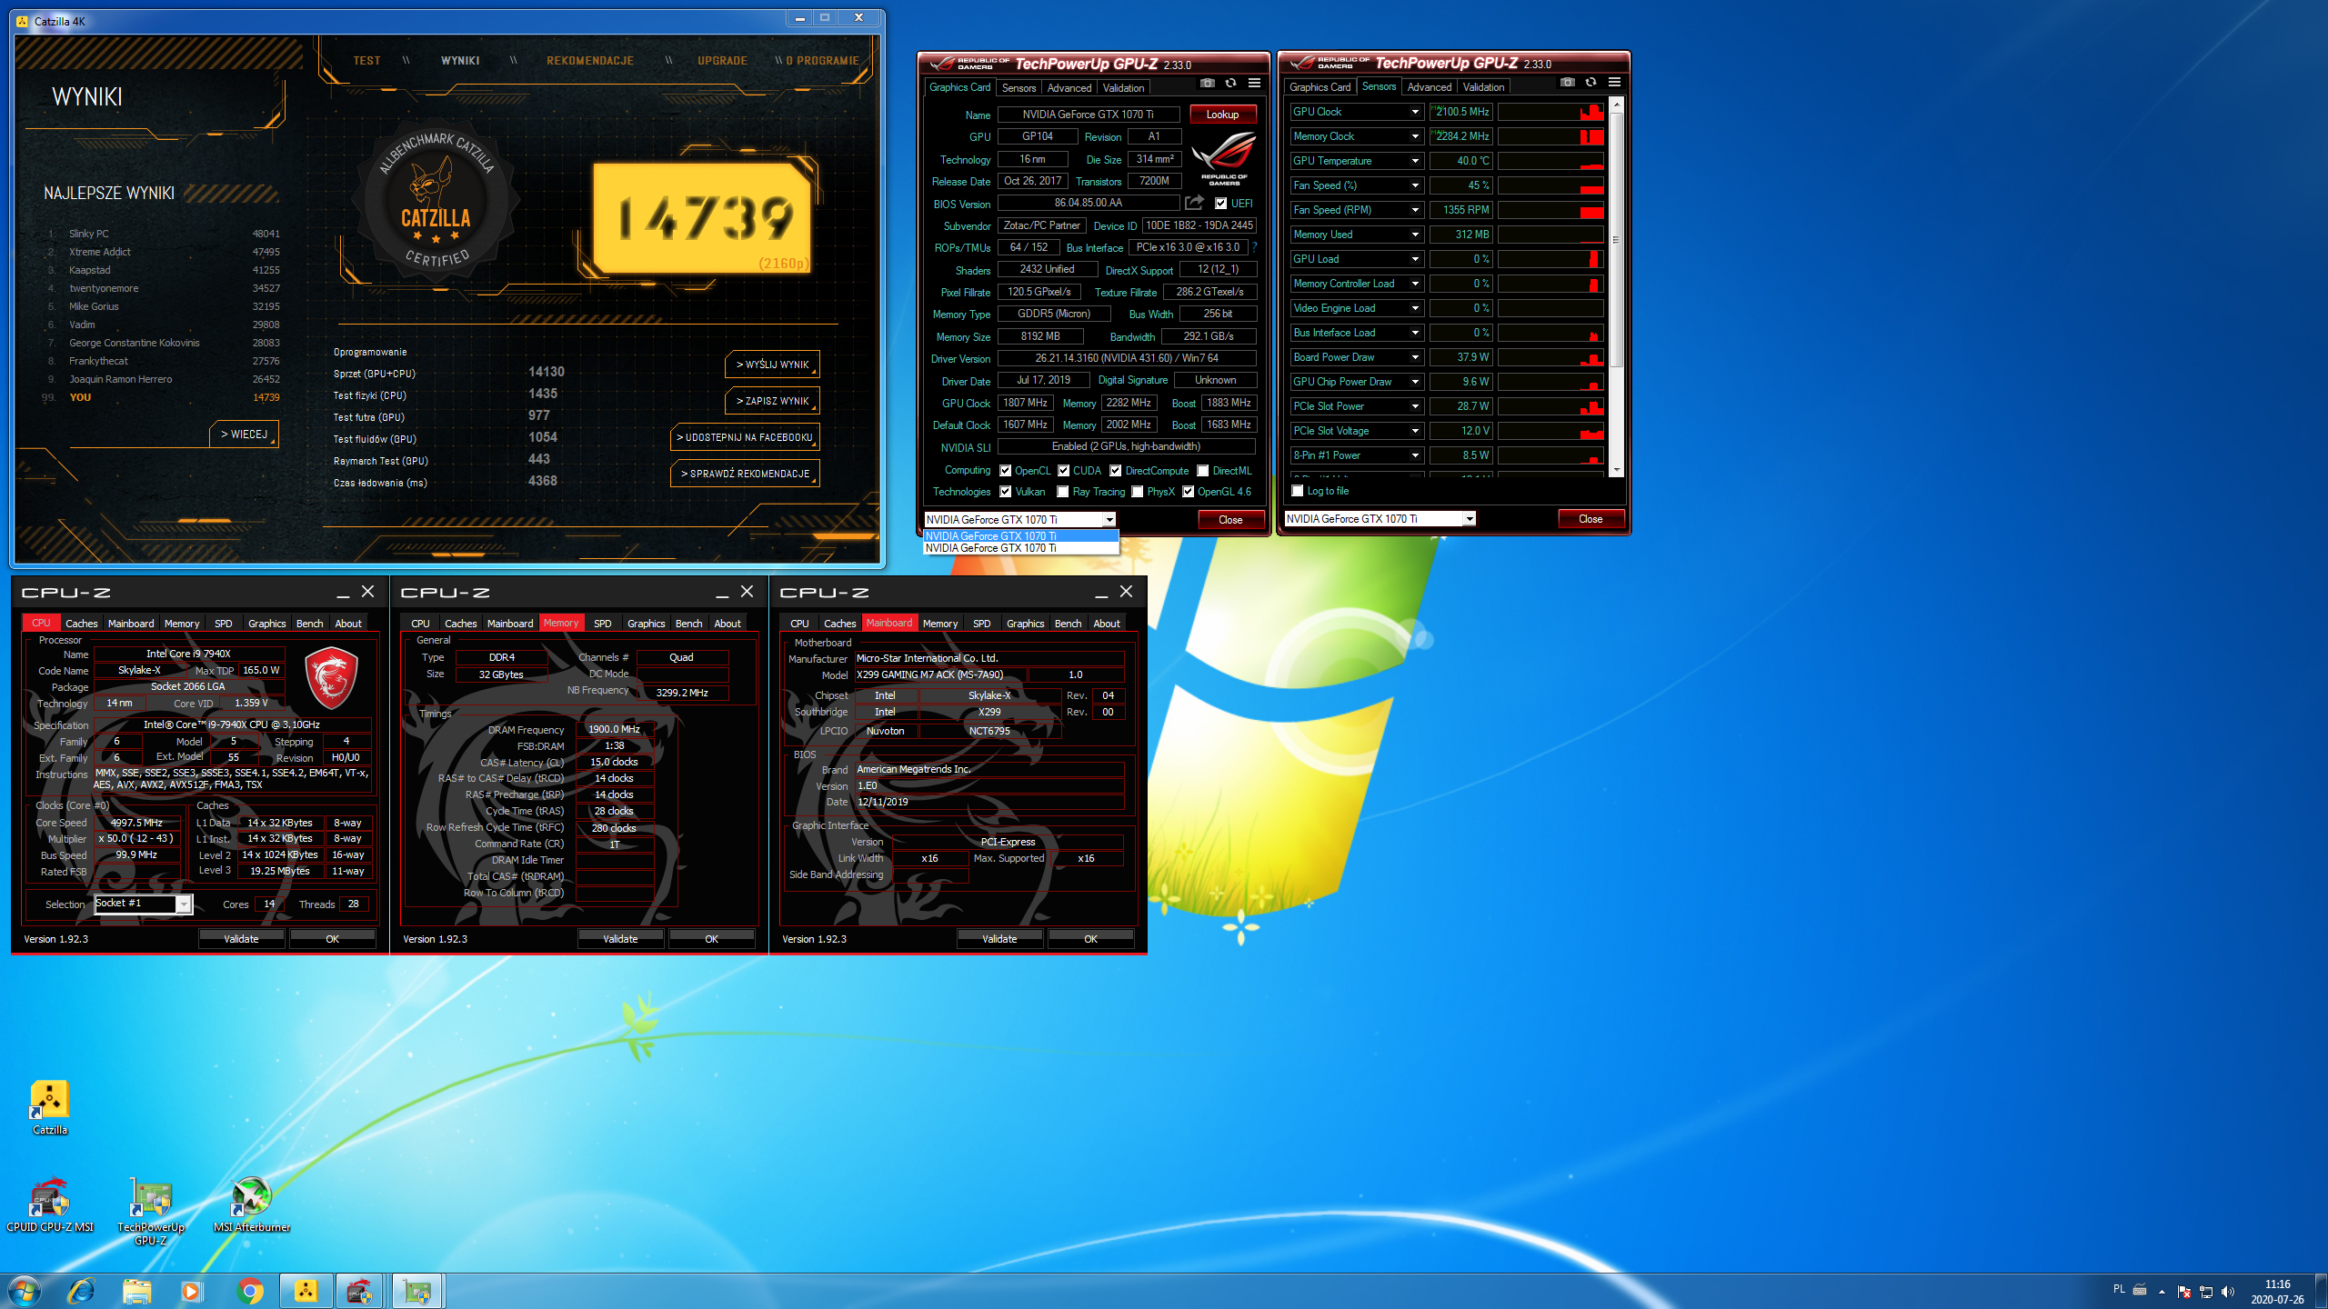Click the GPU-Z taskbar icon

pos(417,1291)
